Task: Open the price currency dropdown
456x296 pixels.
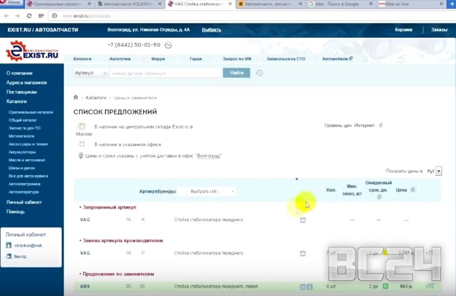Action: 438,171
